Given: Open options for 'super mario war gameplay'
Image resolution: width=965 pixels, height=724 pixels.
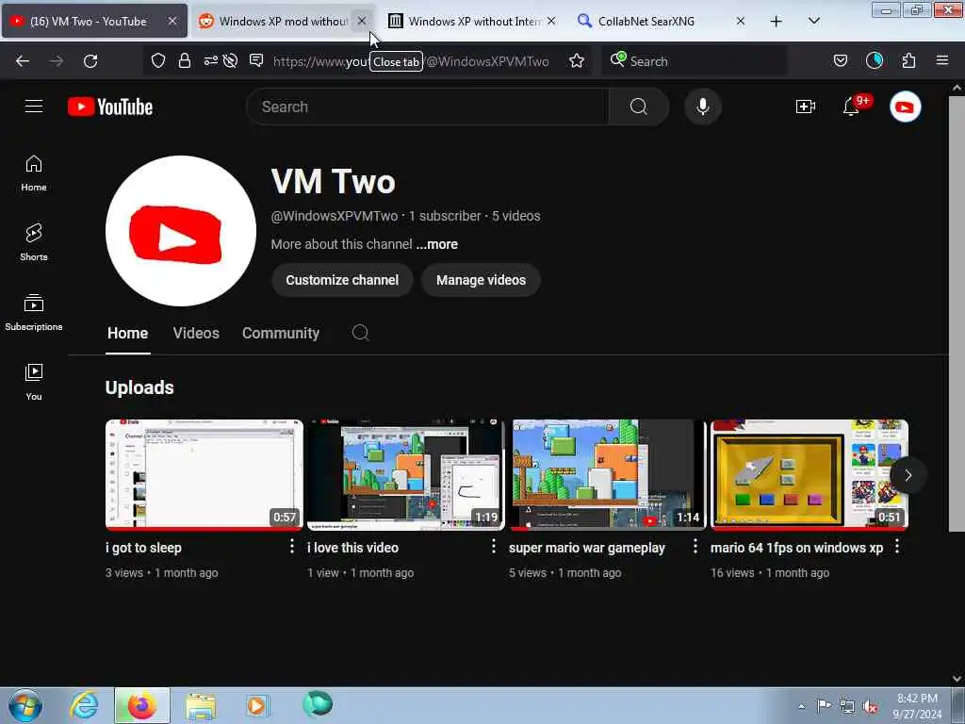Looking at the screenshot, I should 695,546.
